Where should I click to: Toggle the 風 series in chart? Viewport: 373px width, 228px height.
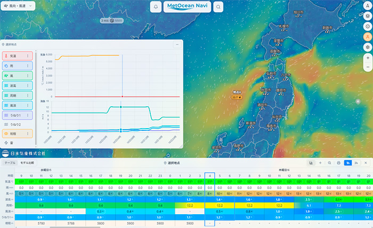[x=18, y=75]
